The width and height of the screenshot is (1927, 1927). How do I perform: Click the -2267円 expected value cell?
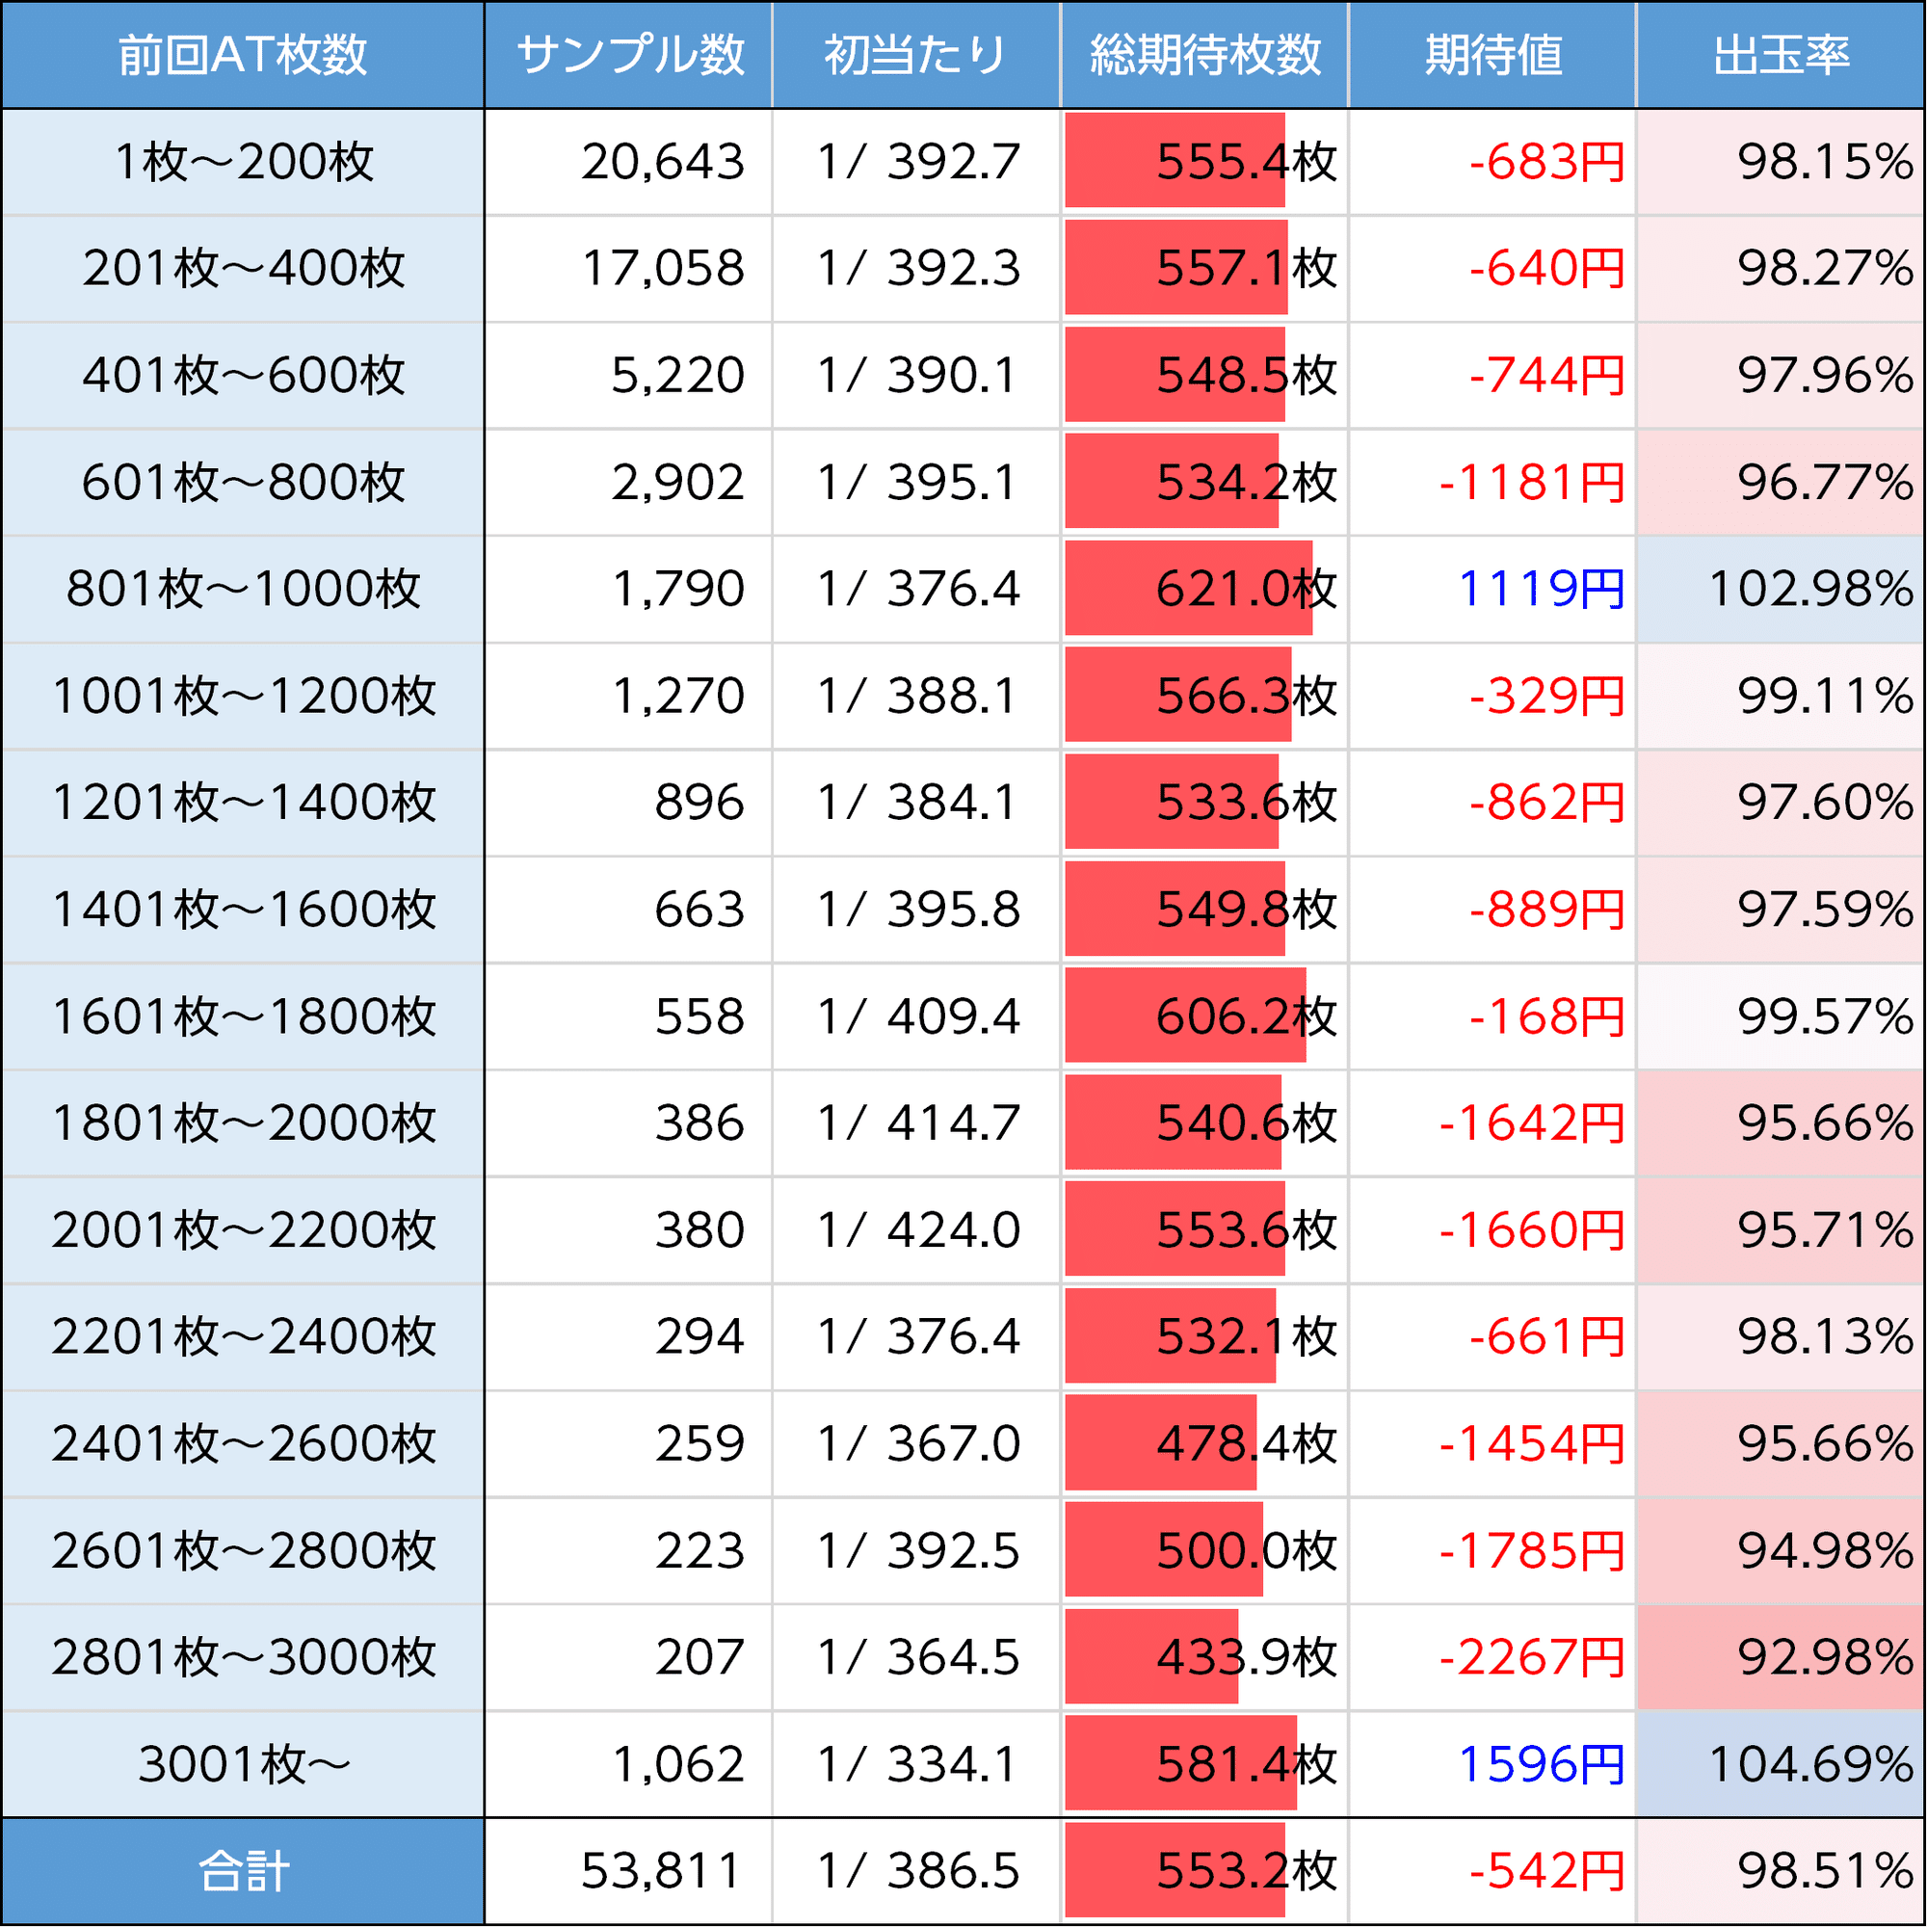tap(1531, 1656)
